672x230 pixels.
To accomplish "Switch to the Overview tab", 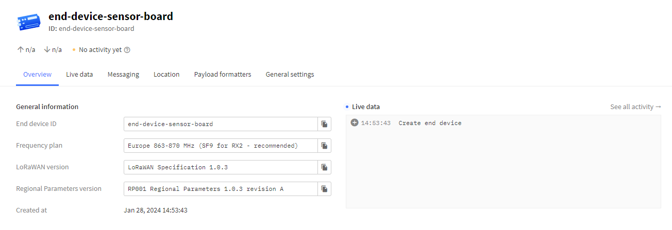I will [x=37, y=75].
